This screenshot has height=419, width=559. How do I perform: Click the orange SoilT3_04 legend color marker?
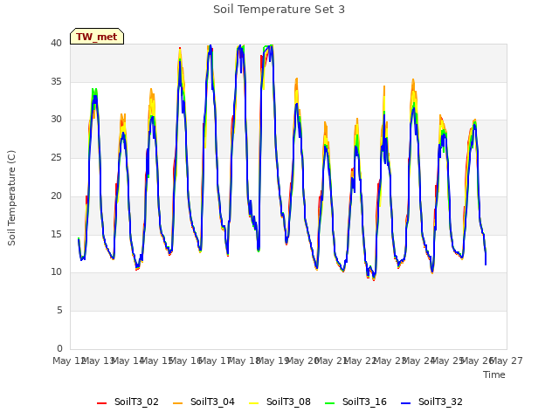pos(177,403)
